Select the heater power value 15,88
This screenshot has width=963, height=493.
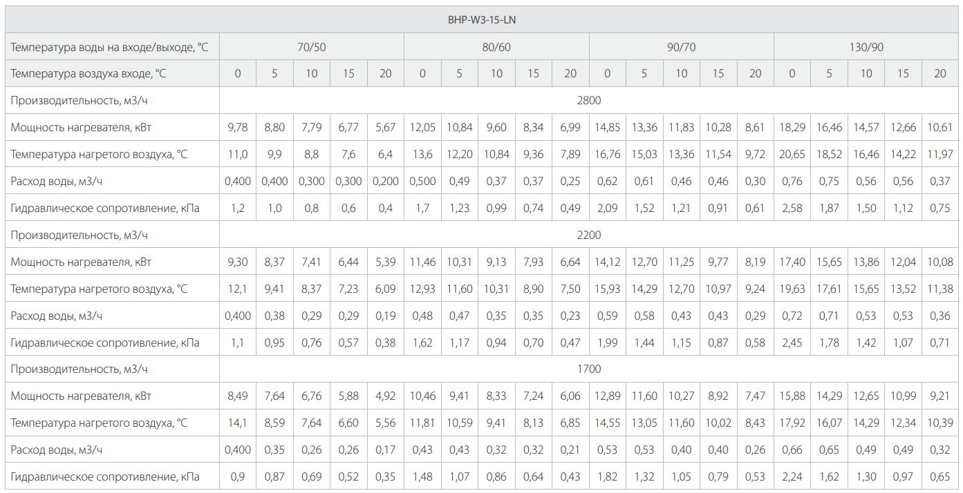point(792,396)
